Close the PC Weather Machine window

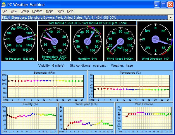(170, 5)
